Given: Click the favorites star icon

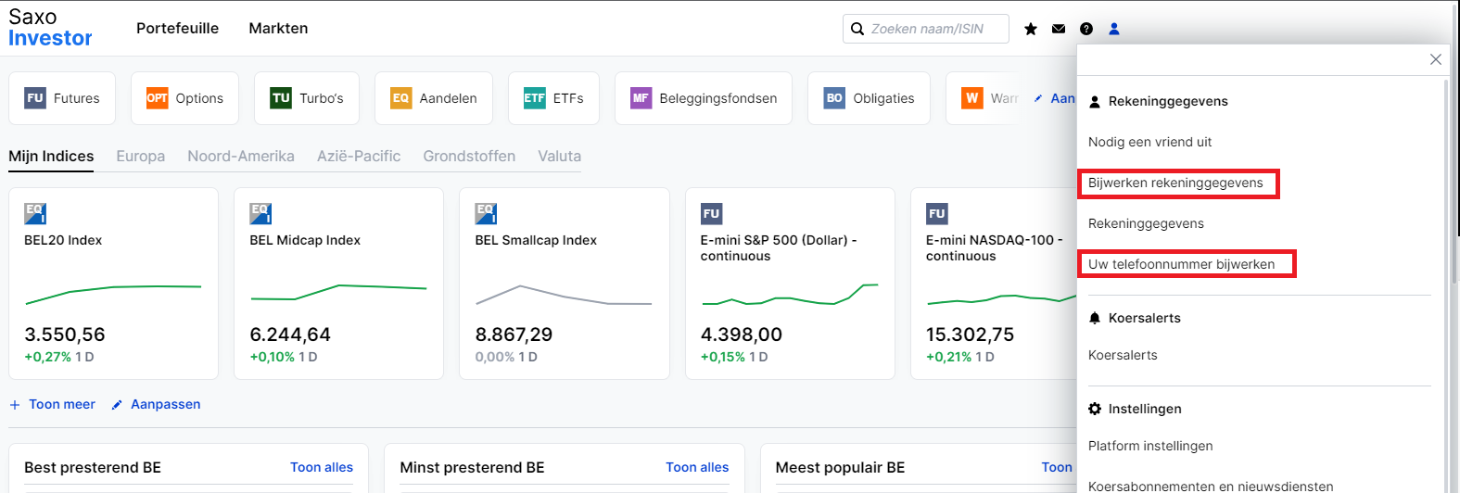Looking at the screenshot, I should click(x=1031, y=29).
